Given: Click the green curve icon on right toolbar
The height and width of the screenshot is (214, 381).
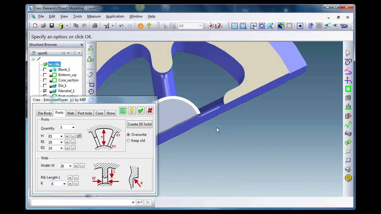Looking at the screenshot, I should pos(348,125).
